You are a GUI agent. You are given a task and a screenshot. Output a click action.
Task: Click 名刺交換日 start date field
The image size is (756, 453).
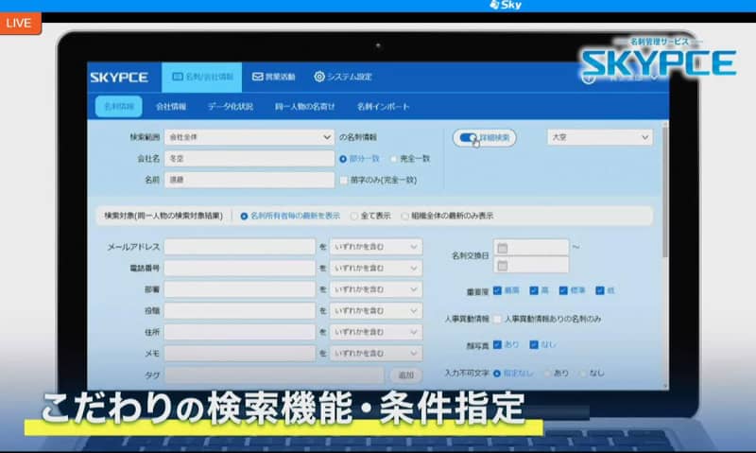point(531,248)
